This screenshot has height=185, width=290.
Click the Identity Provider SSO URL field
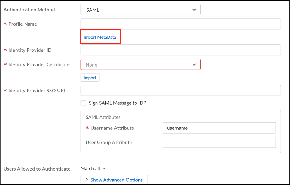point(181,91)
